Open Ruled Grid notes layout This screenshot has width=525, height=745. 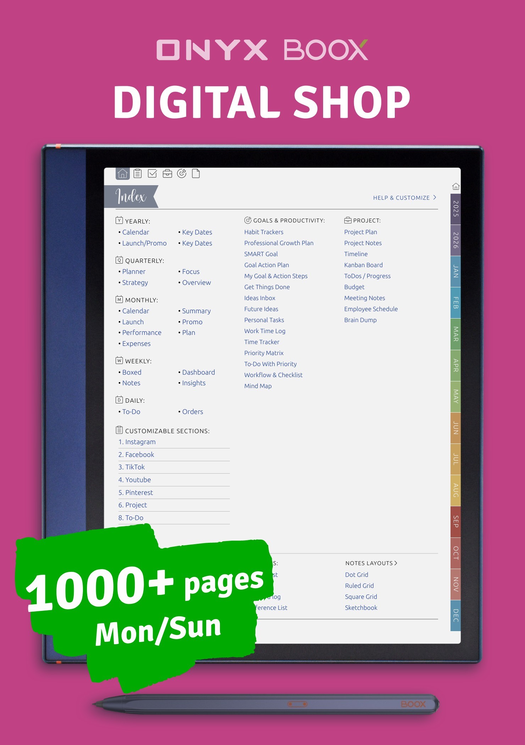pyautogui.click(x=360, y=586)
